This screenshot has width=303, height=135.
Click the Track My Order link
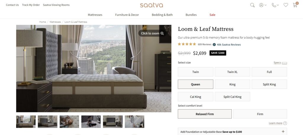coord(31,5)
